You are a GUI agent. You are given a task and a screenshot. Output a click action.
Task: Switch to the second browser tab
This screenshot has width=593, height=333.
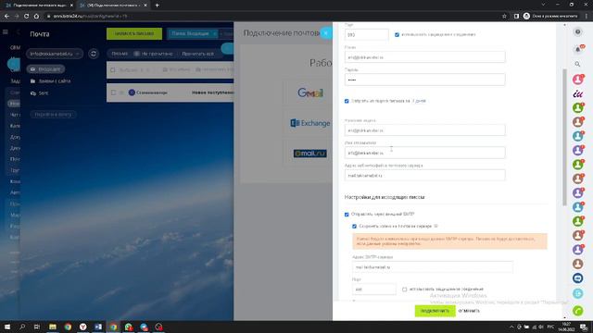pos(112,6)
